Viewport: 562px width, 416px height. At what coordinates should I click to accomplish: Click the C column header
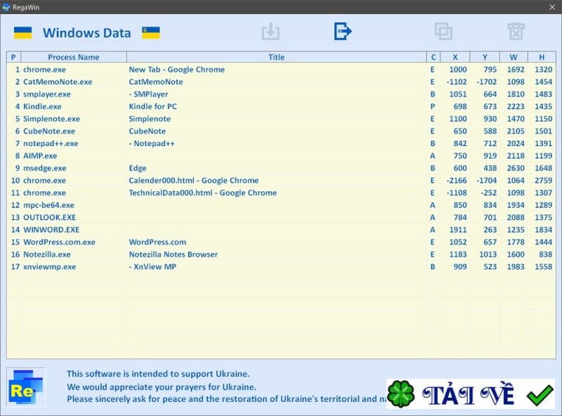(x=433, y=57)
